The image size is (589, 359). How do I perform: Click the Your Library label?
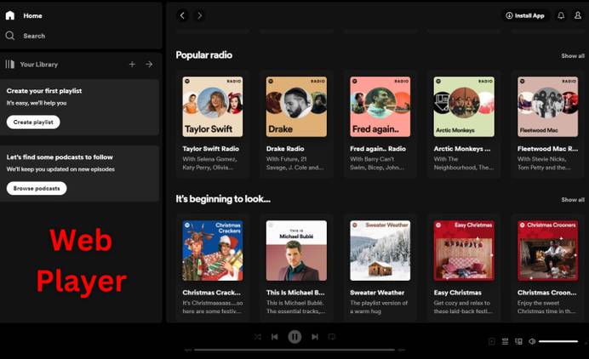[39, 65]
